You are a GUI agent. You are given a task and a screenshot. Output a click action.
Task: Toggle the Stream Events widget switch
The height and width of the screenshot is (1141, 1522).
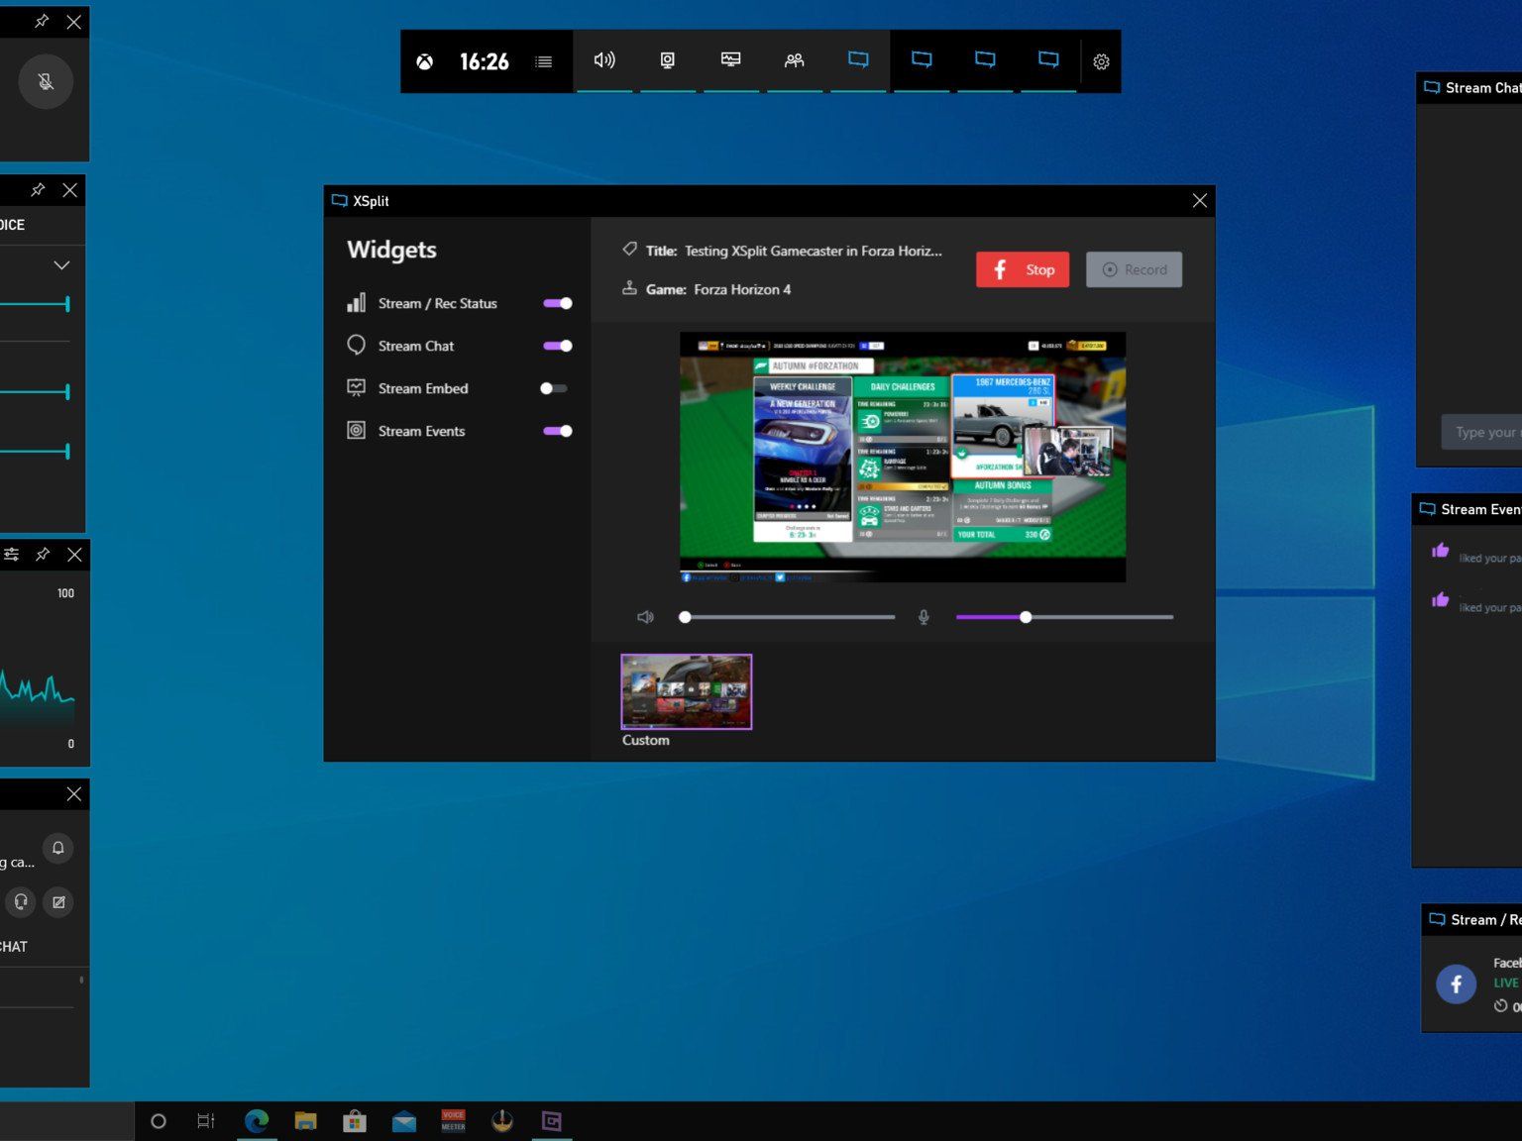(x=558, y=431)
